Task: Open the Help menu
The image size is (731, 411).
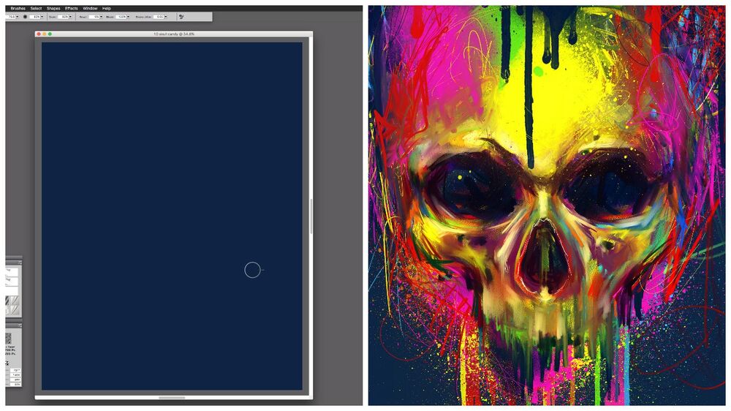Action: pos(106,8)
